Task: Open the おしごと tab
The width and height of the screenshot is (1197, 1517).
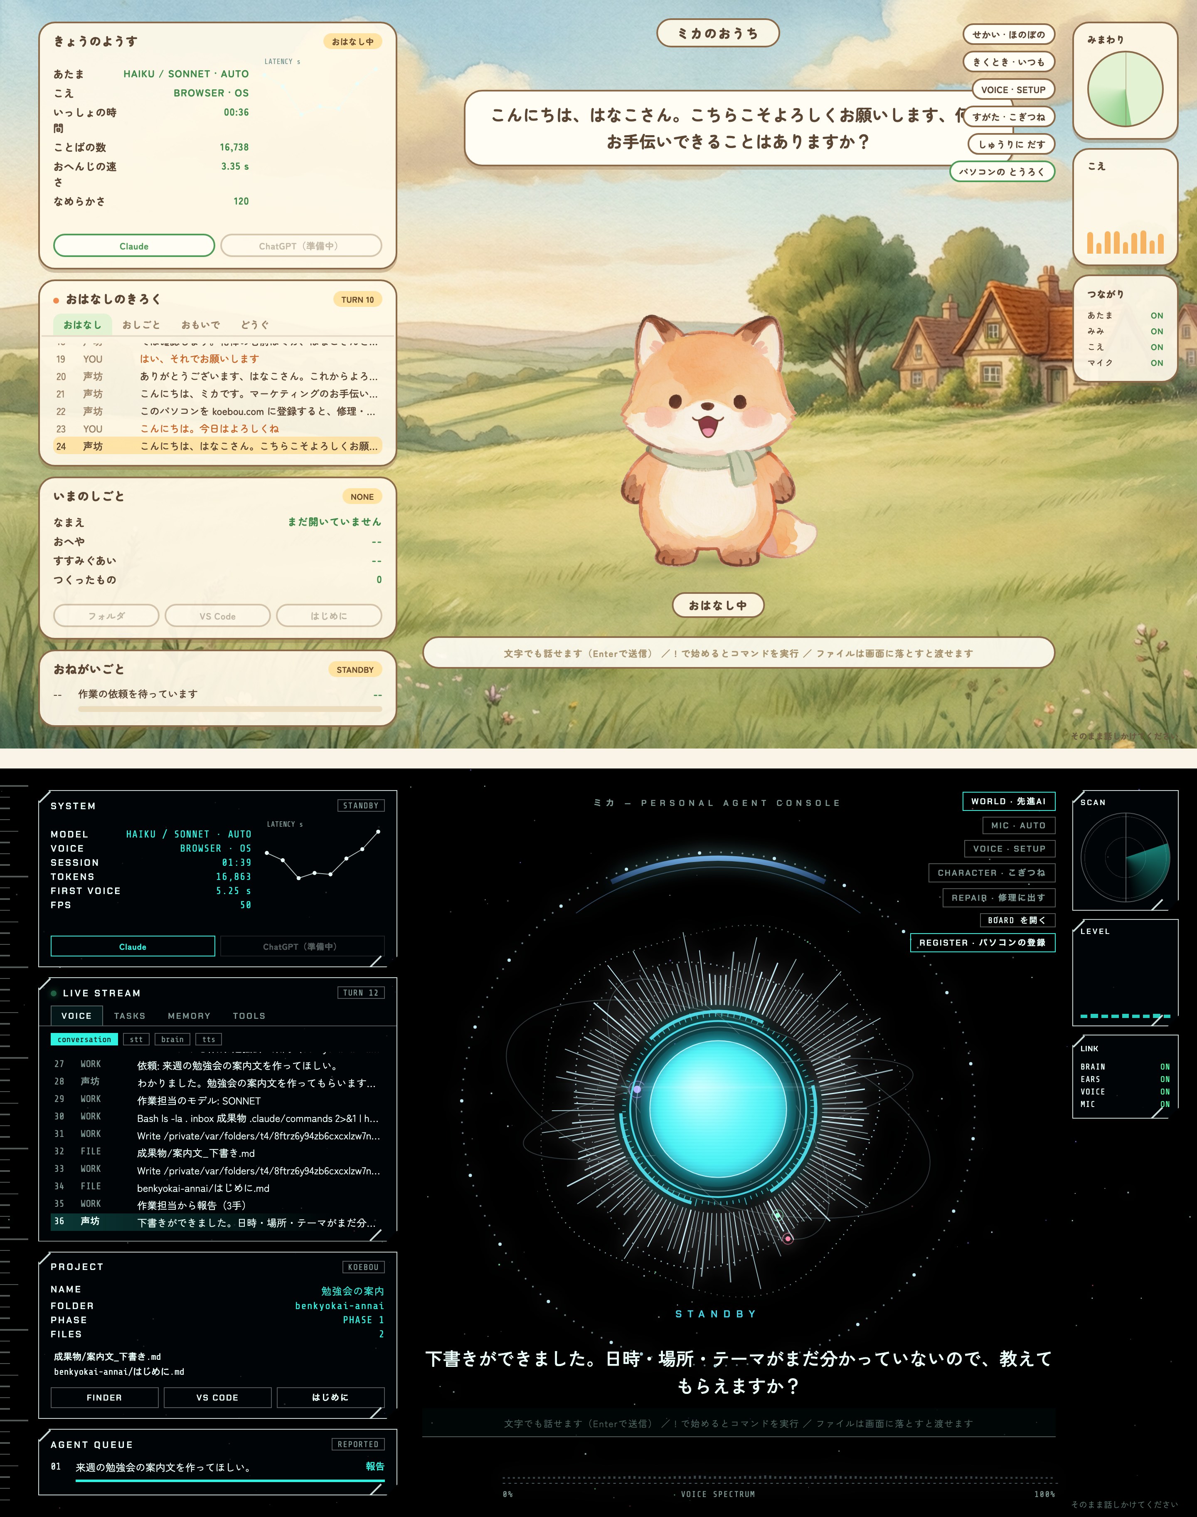Action: [141, 325]
